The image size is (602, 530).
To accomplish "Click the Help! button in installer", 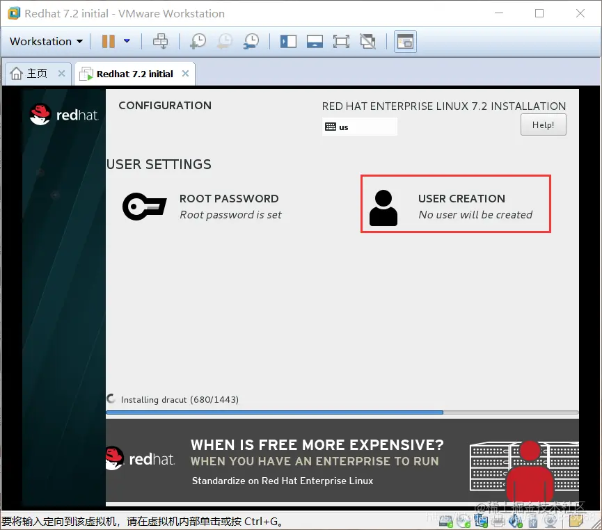I will pos(544,125).
